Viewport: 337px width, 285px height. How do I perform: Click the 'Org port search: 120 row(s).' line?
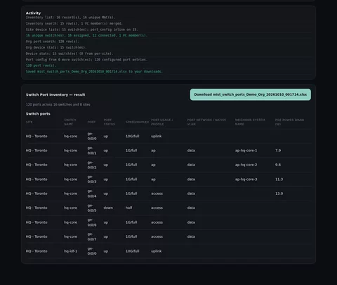tap(53, 42)
